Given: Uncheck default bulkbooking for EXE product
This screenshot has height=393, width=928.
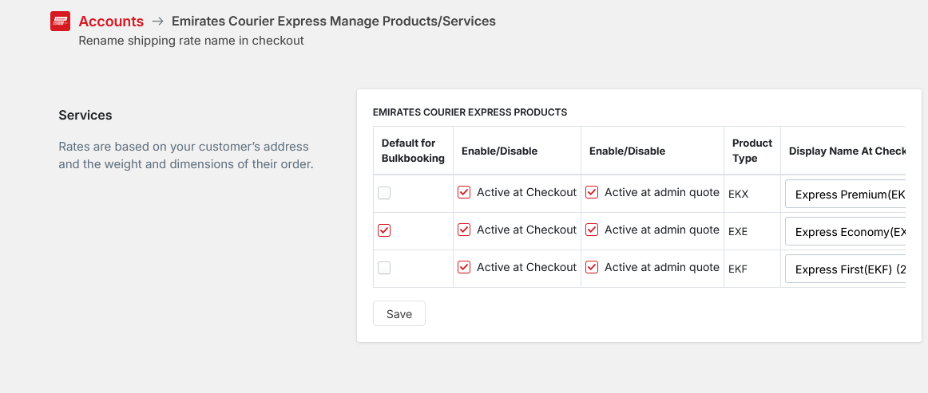Looking at the screenshot, I should point(384,230).
